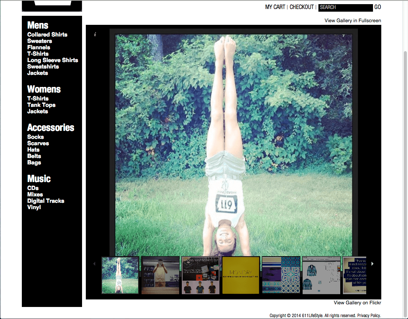
Task: Click the gallery info 'i' icon
Action: pyautogui.click(x=95, y=34)
